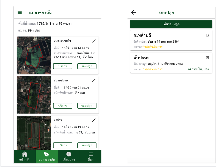Open edit icon for กะหล่ำปลี crop cycle
216x167 pixels.
coord(207,35)
